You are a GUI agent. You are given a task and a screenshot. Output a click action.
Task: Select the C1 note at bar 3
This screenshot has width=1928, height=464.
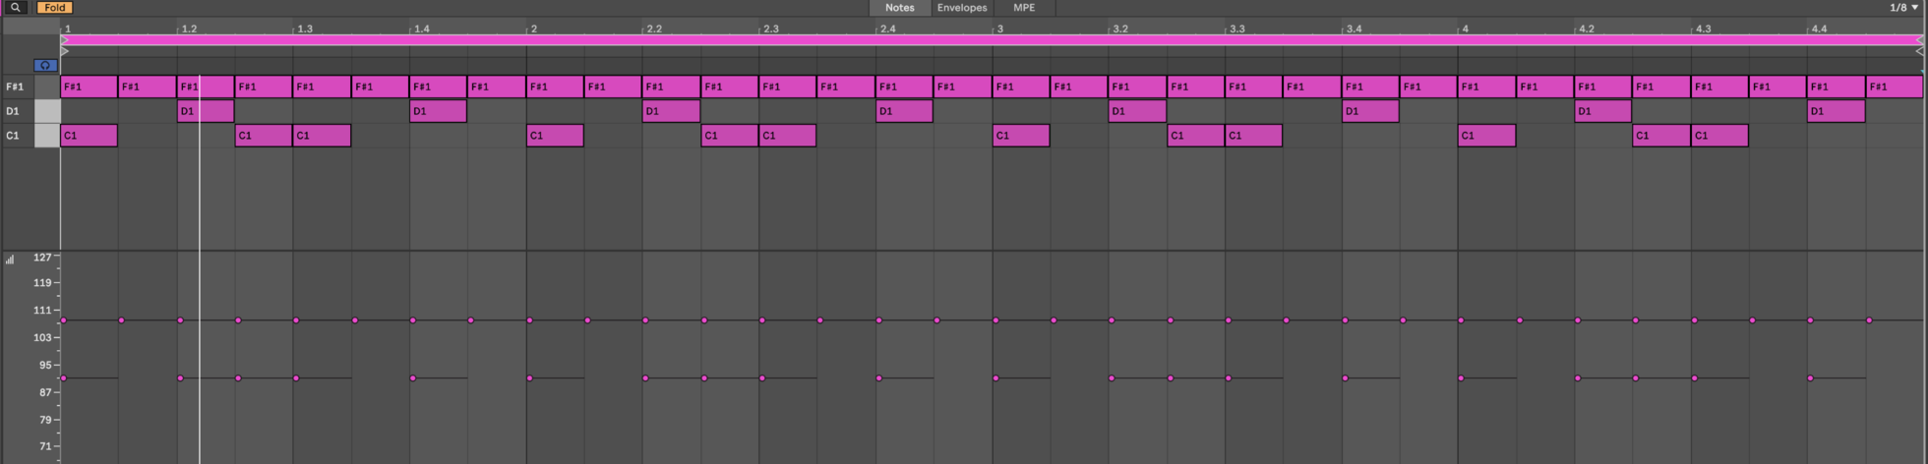point(1021,136)
